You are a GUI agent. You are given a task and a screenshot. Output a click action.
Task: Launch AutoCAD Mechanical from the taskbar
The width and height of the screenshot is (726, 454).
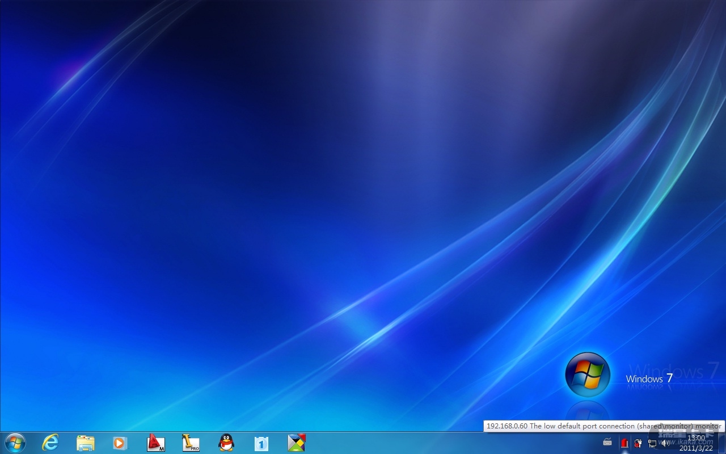pos(155,443)
